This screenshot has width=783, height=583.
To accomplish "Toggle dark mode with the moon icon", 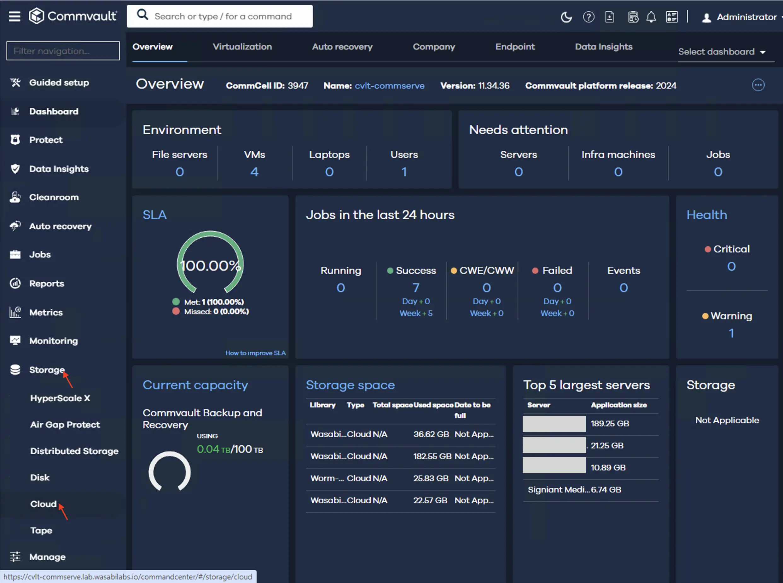I will point(566,17).
